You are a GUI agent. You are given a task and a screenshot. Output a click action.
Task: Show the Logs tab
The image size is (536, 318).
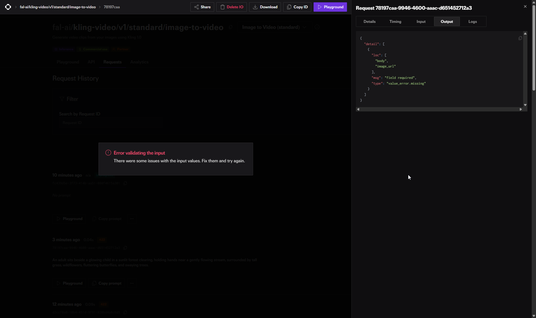[x=472, y=21]
